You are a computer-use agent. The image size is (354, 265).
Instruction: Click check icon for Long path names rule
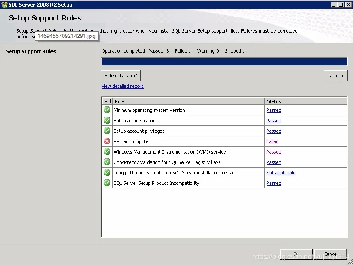(107, 172)
